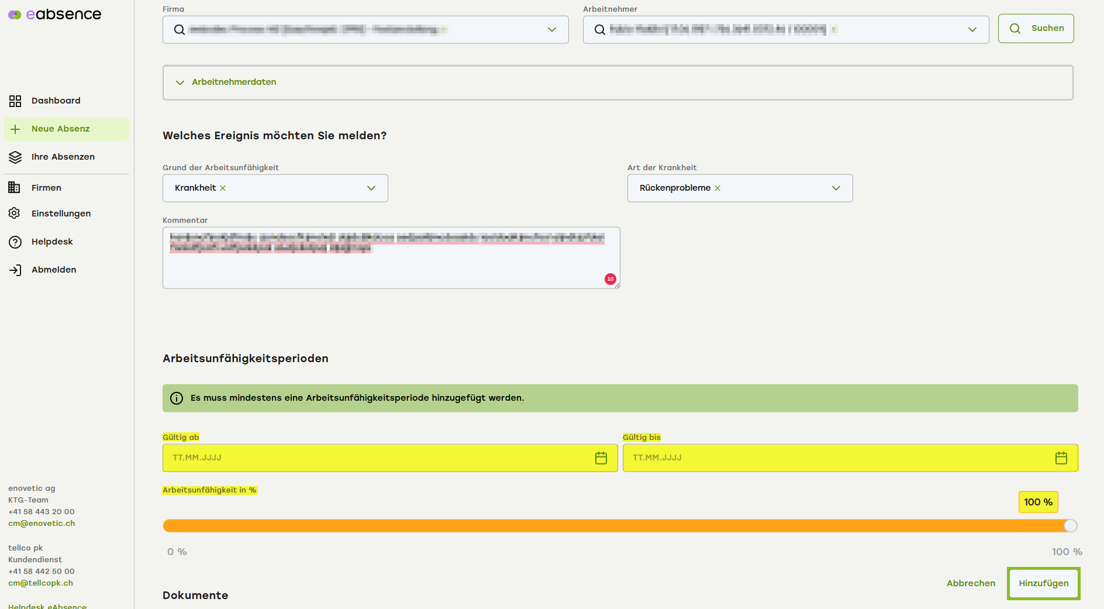This screenshot has width=1104, height=609.
Task: Go to Ihre Absenzen
Action: pyautogui.click(x=63, y=157)
